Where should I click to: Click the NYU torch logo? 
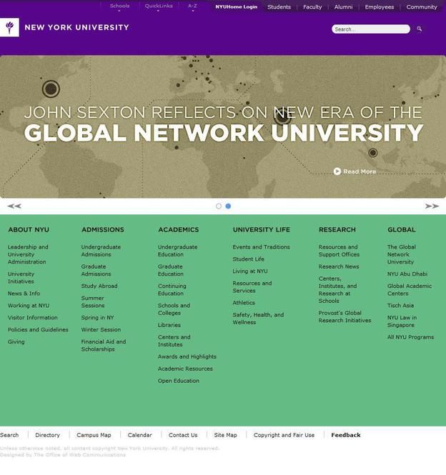[x=9, y=27]
